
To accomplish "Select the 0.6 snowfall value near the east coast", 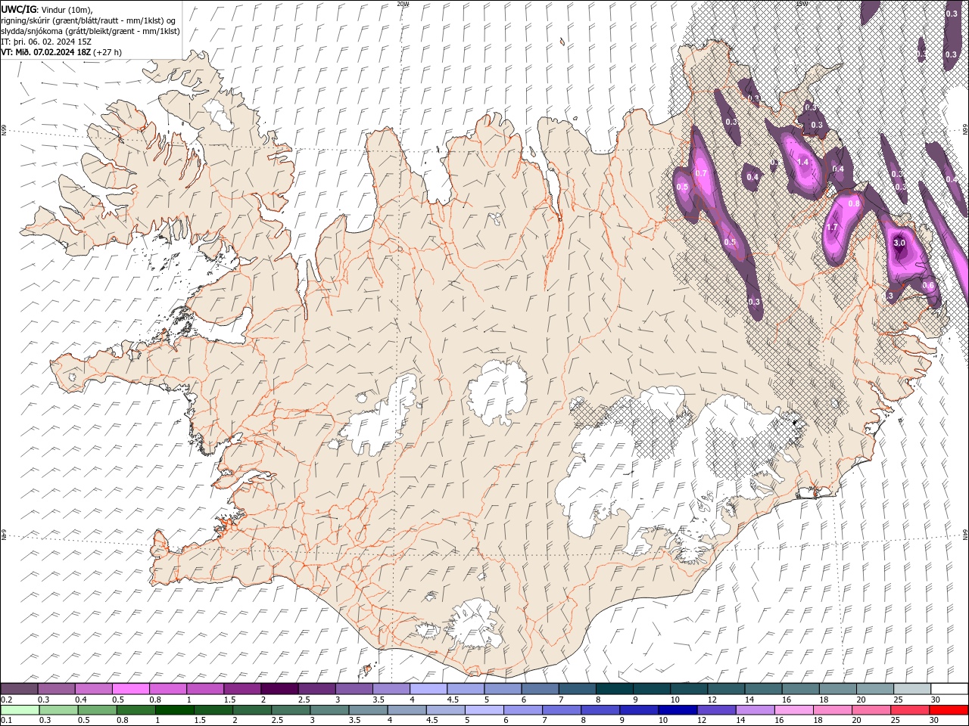I will (929, 285).
